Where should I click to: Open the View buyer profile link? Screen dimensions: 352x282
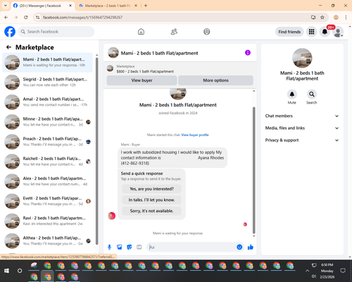point(195,135)
